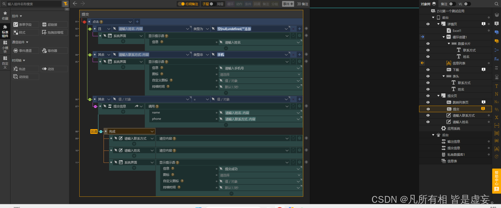Select the 超链接 component
501x208 pixels.
(x=54, y=25)
